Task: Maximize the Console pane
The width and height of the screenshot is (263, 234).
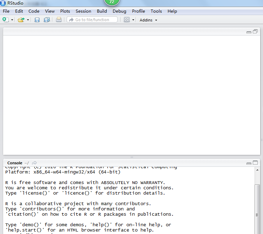Action: (x=255, y=163)
